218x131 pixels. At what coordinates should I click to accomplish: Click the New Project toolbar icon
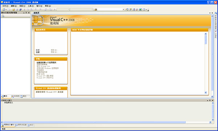(x=4, y=9)
